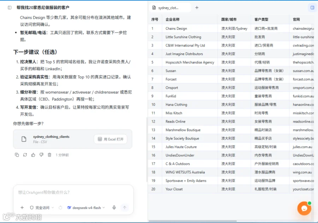Click the funkid.com.au website cell
The height and width of the screenshot is (223, 318).
(x=302, y=96)
